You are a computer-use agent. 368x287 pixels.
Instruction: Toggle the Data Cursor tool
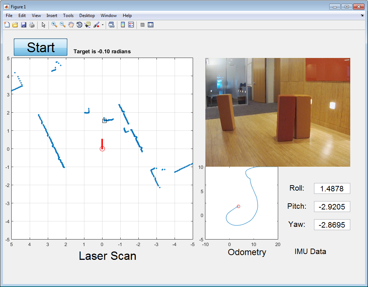click(x=88, y=25)
